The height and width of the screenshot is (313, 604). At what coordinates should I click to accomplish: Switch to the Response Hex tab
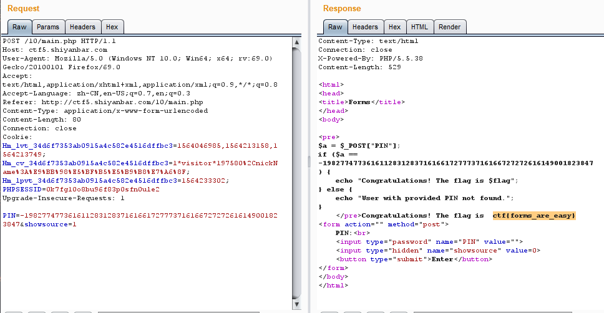(394, 27)
